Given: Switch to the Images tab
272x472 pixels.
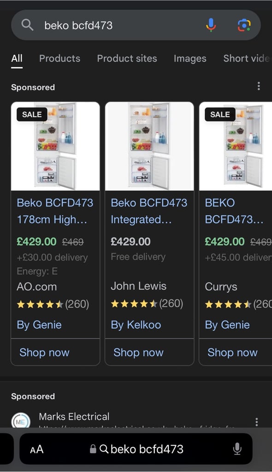Looking at the screenshot, I should (x=189, y=59).
